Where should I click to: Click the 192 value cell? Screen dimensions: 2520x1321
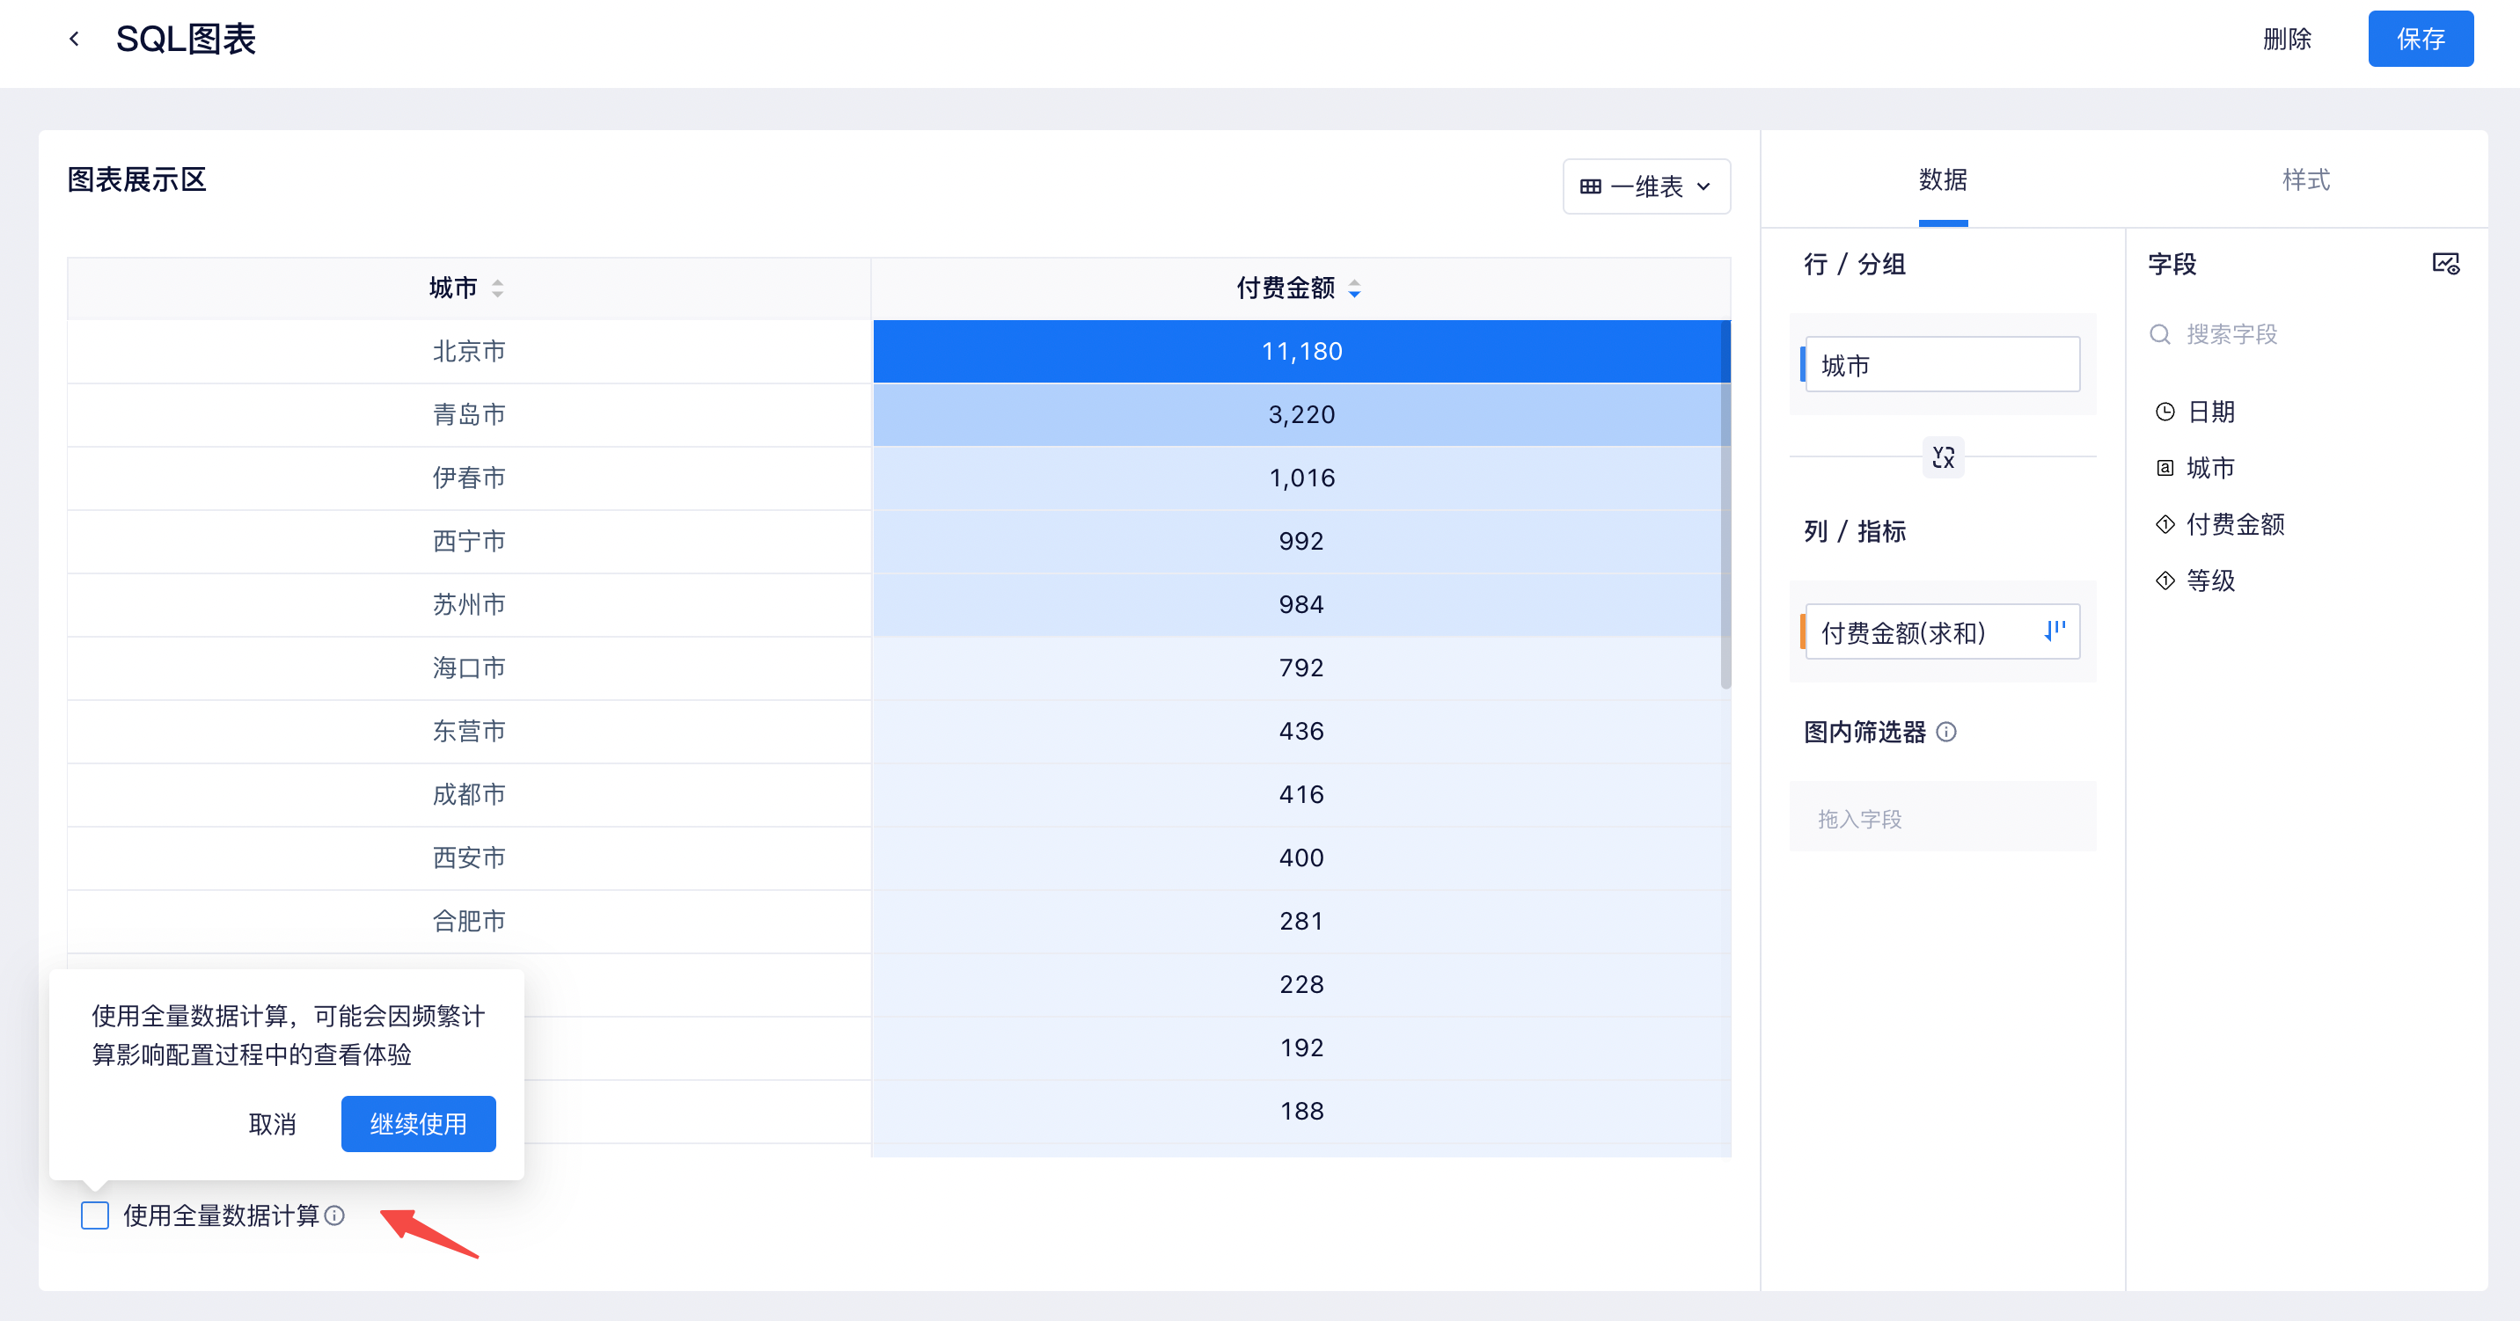(1301, 1047)
